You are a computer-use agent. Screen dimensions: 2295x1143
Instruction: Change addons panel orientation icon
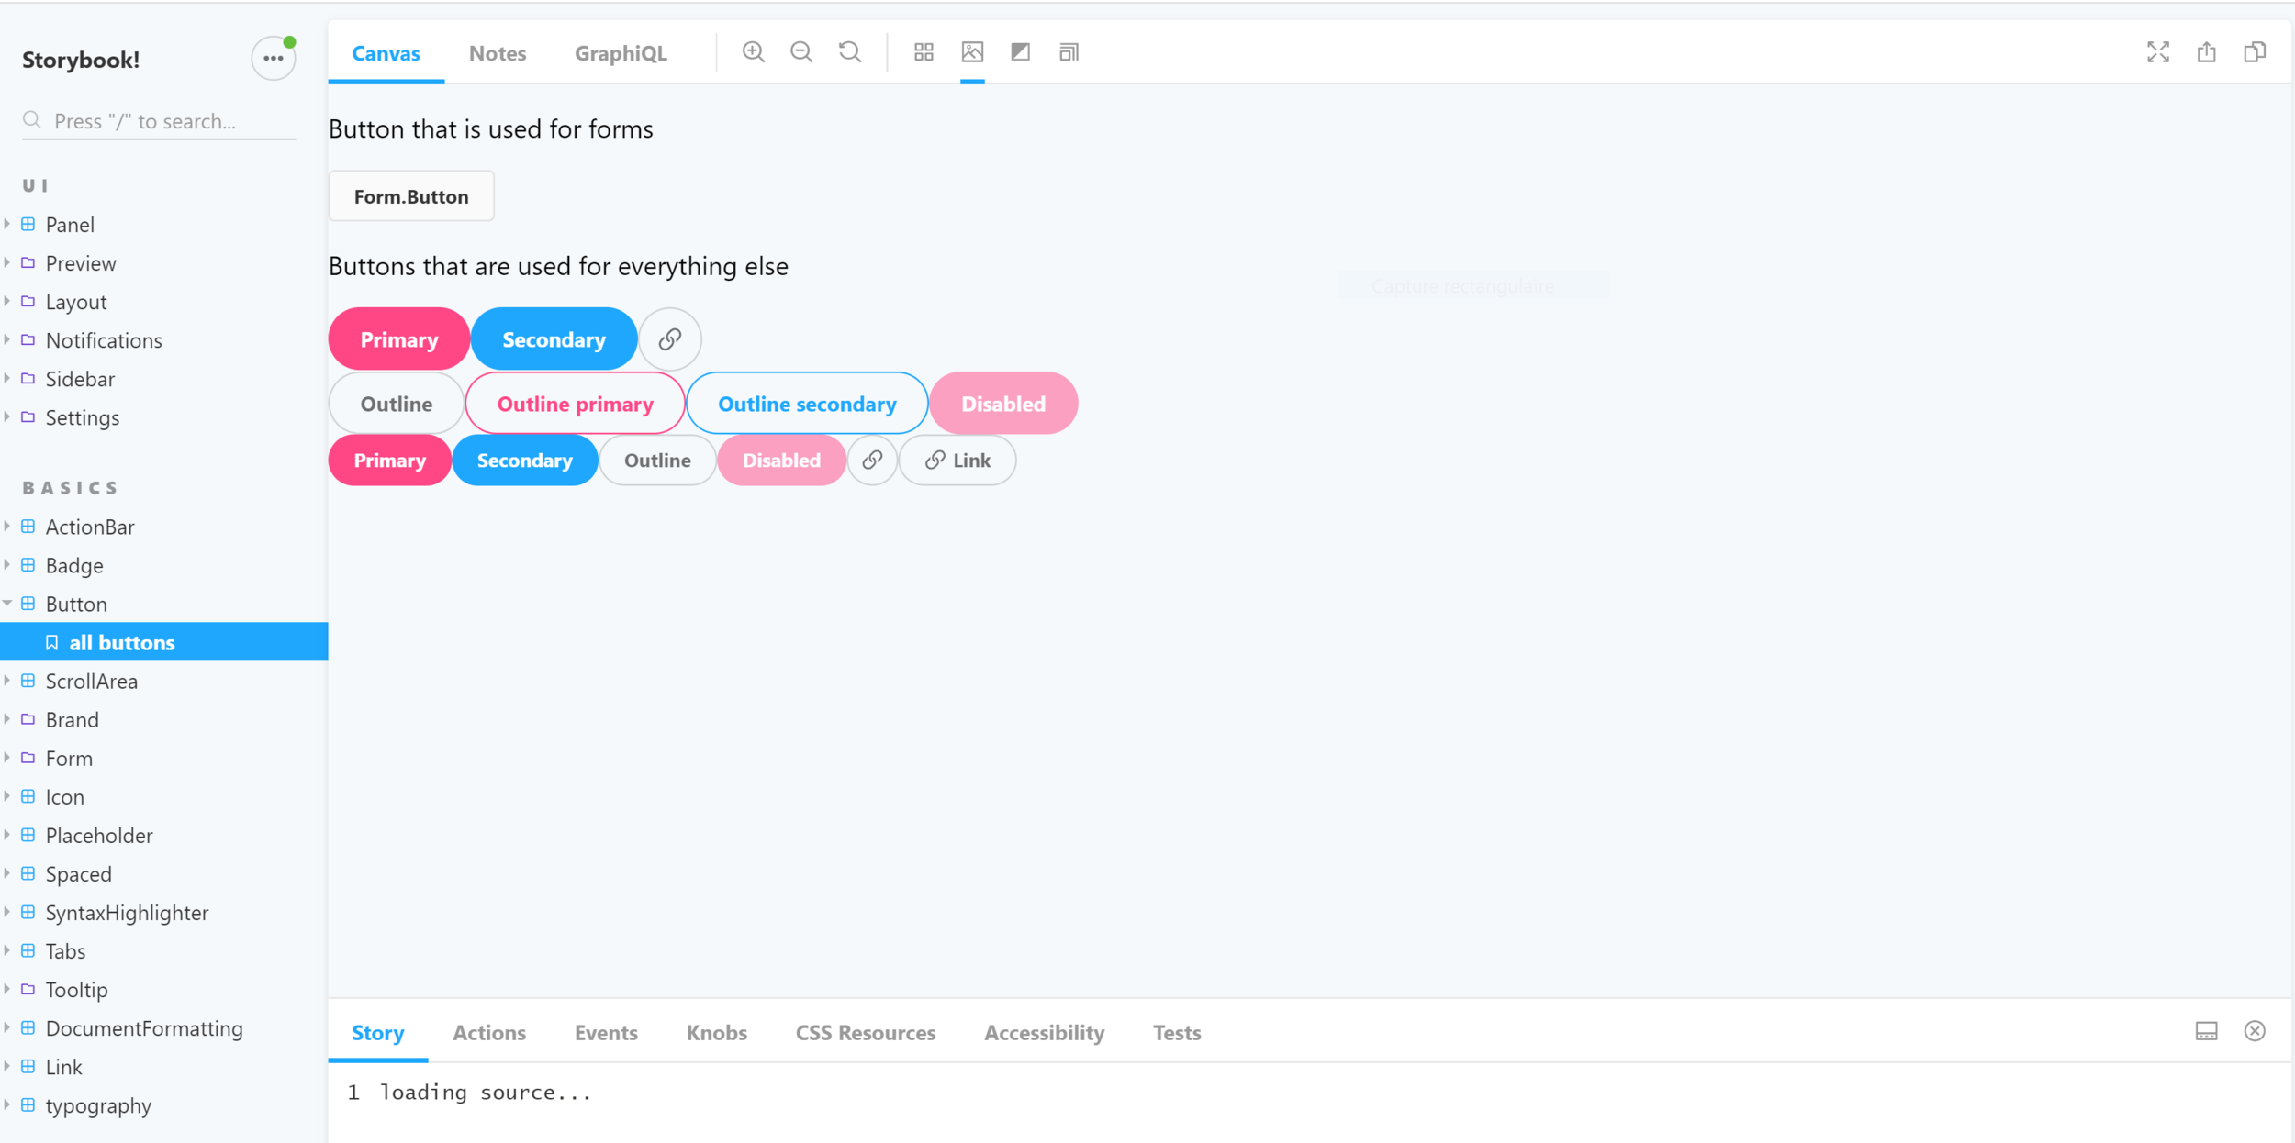(2206, 1031)
